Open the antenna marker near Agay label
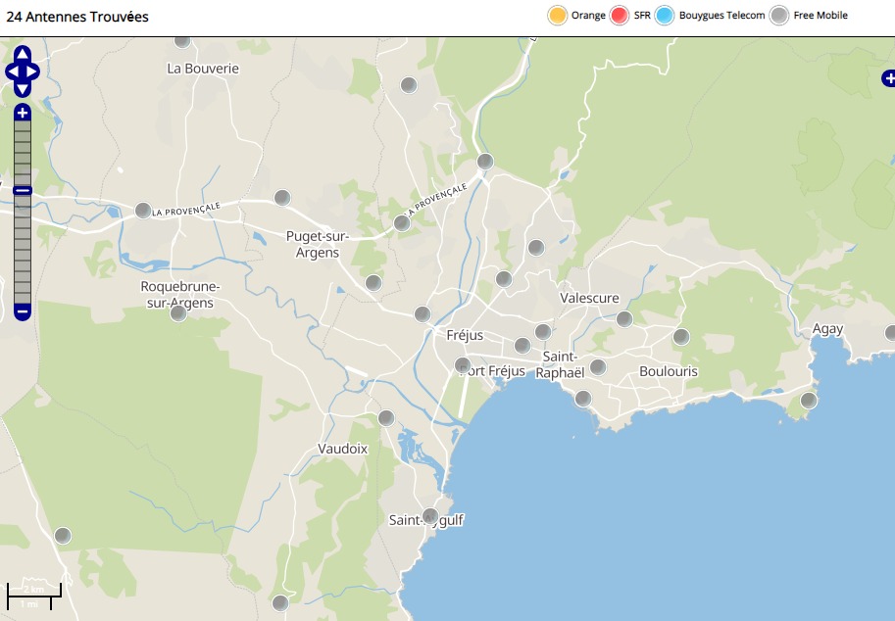This screenshot has width=895, height=621. [x=890, y=333]
